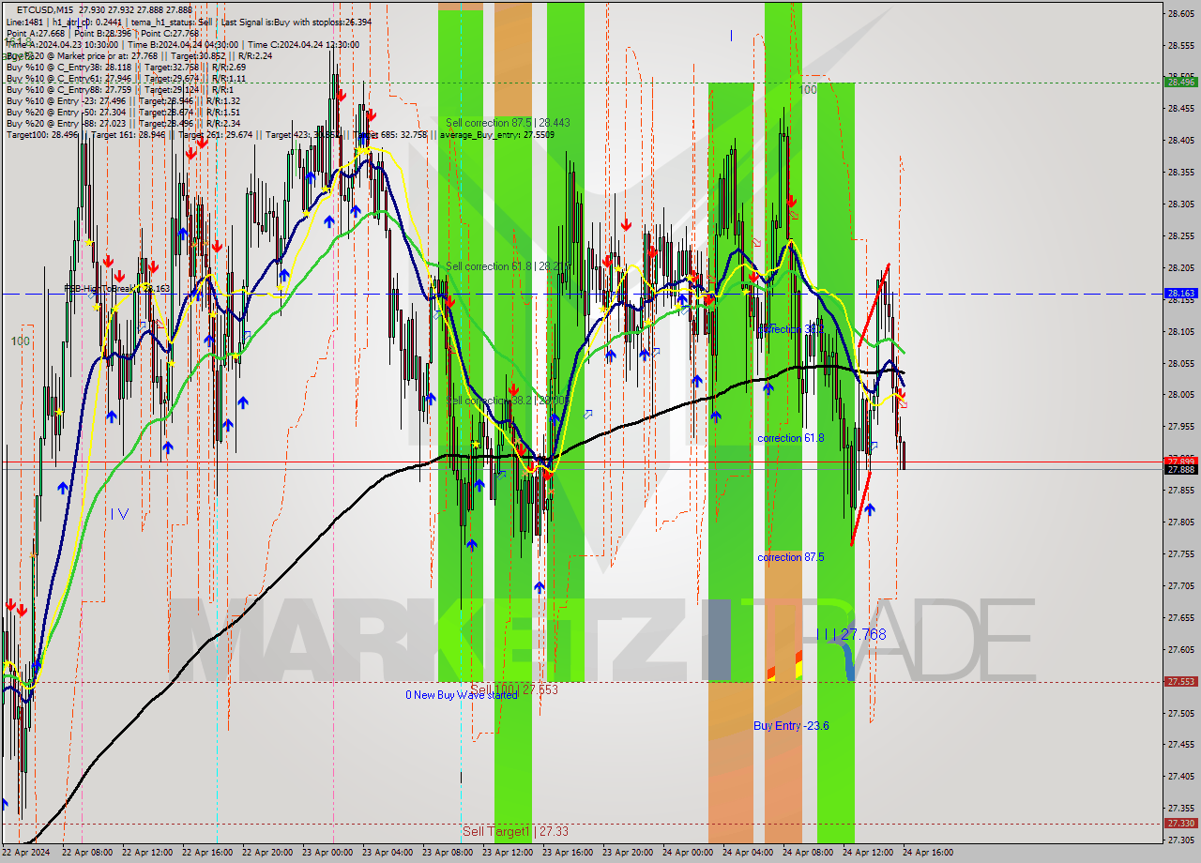The height and width of the screenshot is (863, 1201).
Task: Click the blue 'correction 38.2' label
Action: [x=791, y=329]
